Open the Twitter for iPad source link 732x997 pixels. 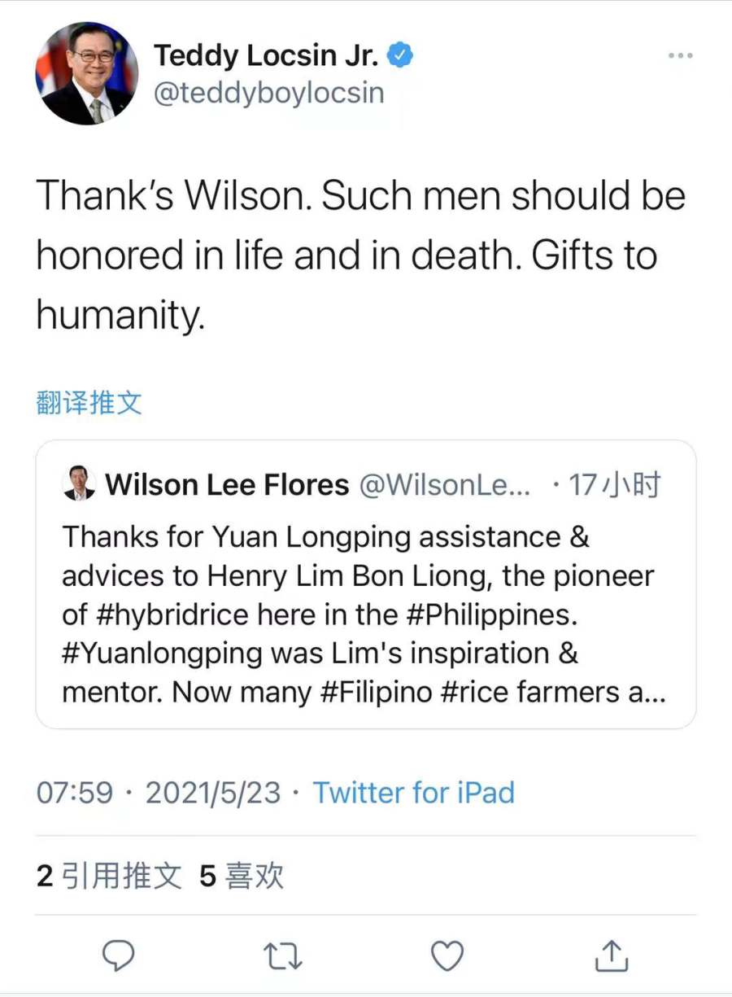pos(414,792)
